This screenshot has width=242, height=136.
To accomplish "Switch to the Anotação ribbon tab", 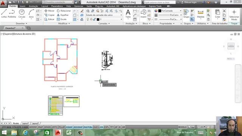I will (33, 6).
